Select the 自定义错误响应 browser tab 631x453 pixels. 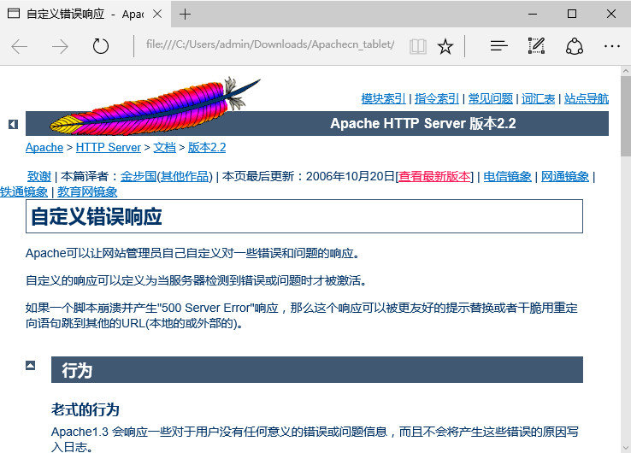click(85, 14)
